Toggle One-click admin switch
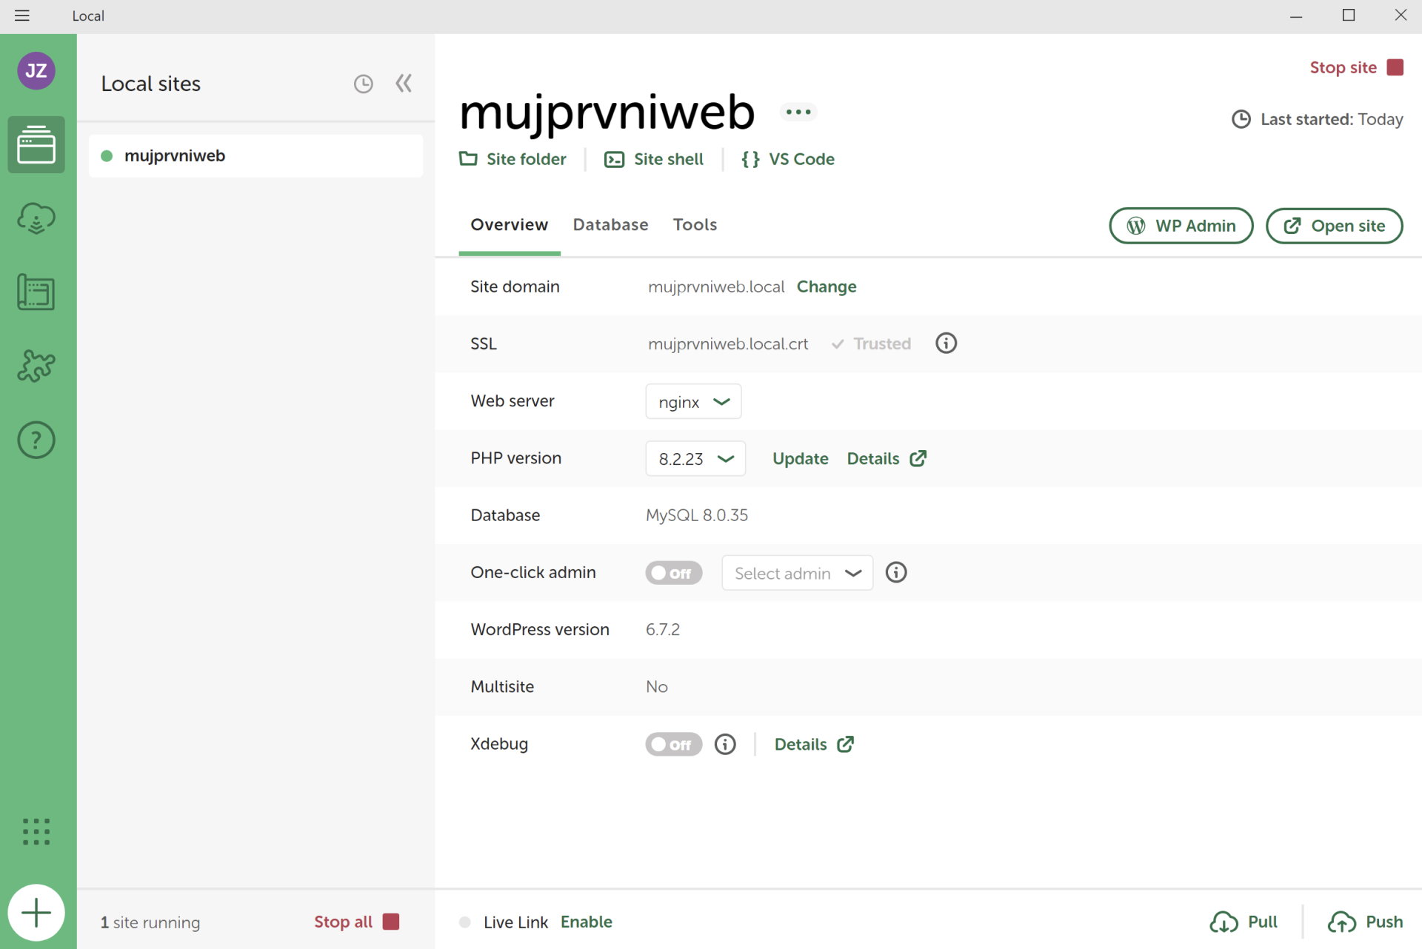This screenshot has height=949, width=1422. tap(673, 573)
